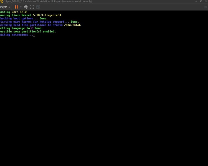This screenshot has width=208, height=166.
Task: Click the '/etc/fstab' path in the console
Action: (72, 25)
